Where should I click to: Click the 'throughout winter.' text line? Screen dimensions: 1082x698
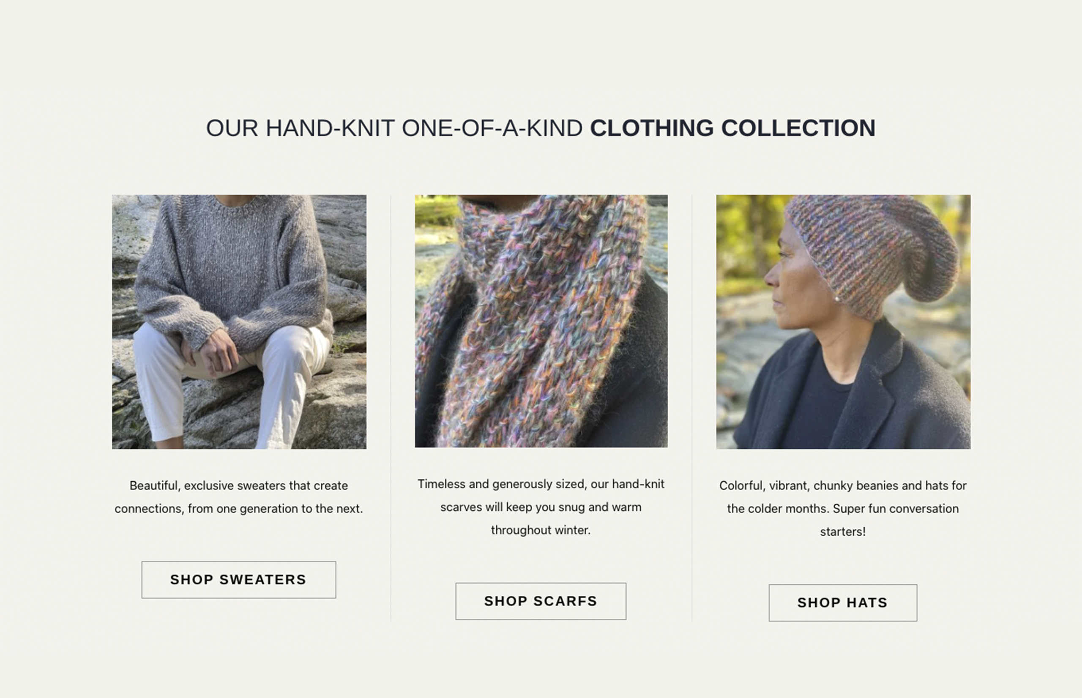tap(541, 530)
